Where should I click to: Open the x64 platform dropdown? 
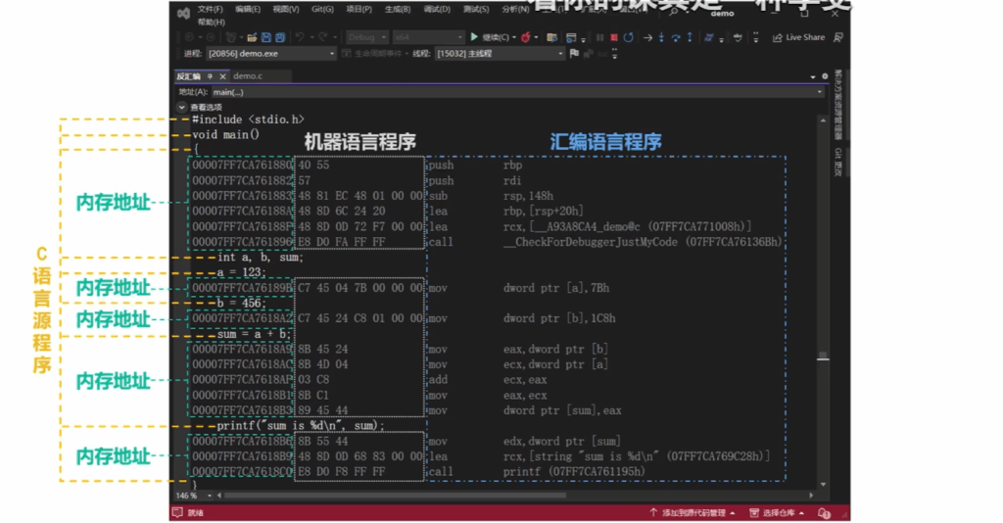pyautogui.click(x=427, y=38)
